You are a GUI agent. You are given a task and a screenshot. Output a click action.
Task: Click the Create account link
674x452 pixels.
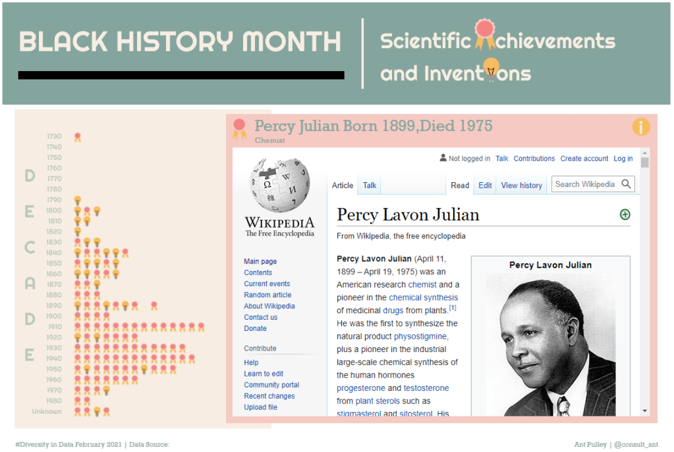584,159
